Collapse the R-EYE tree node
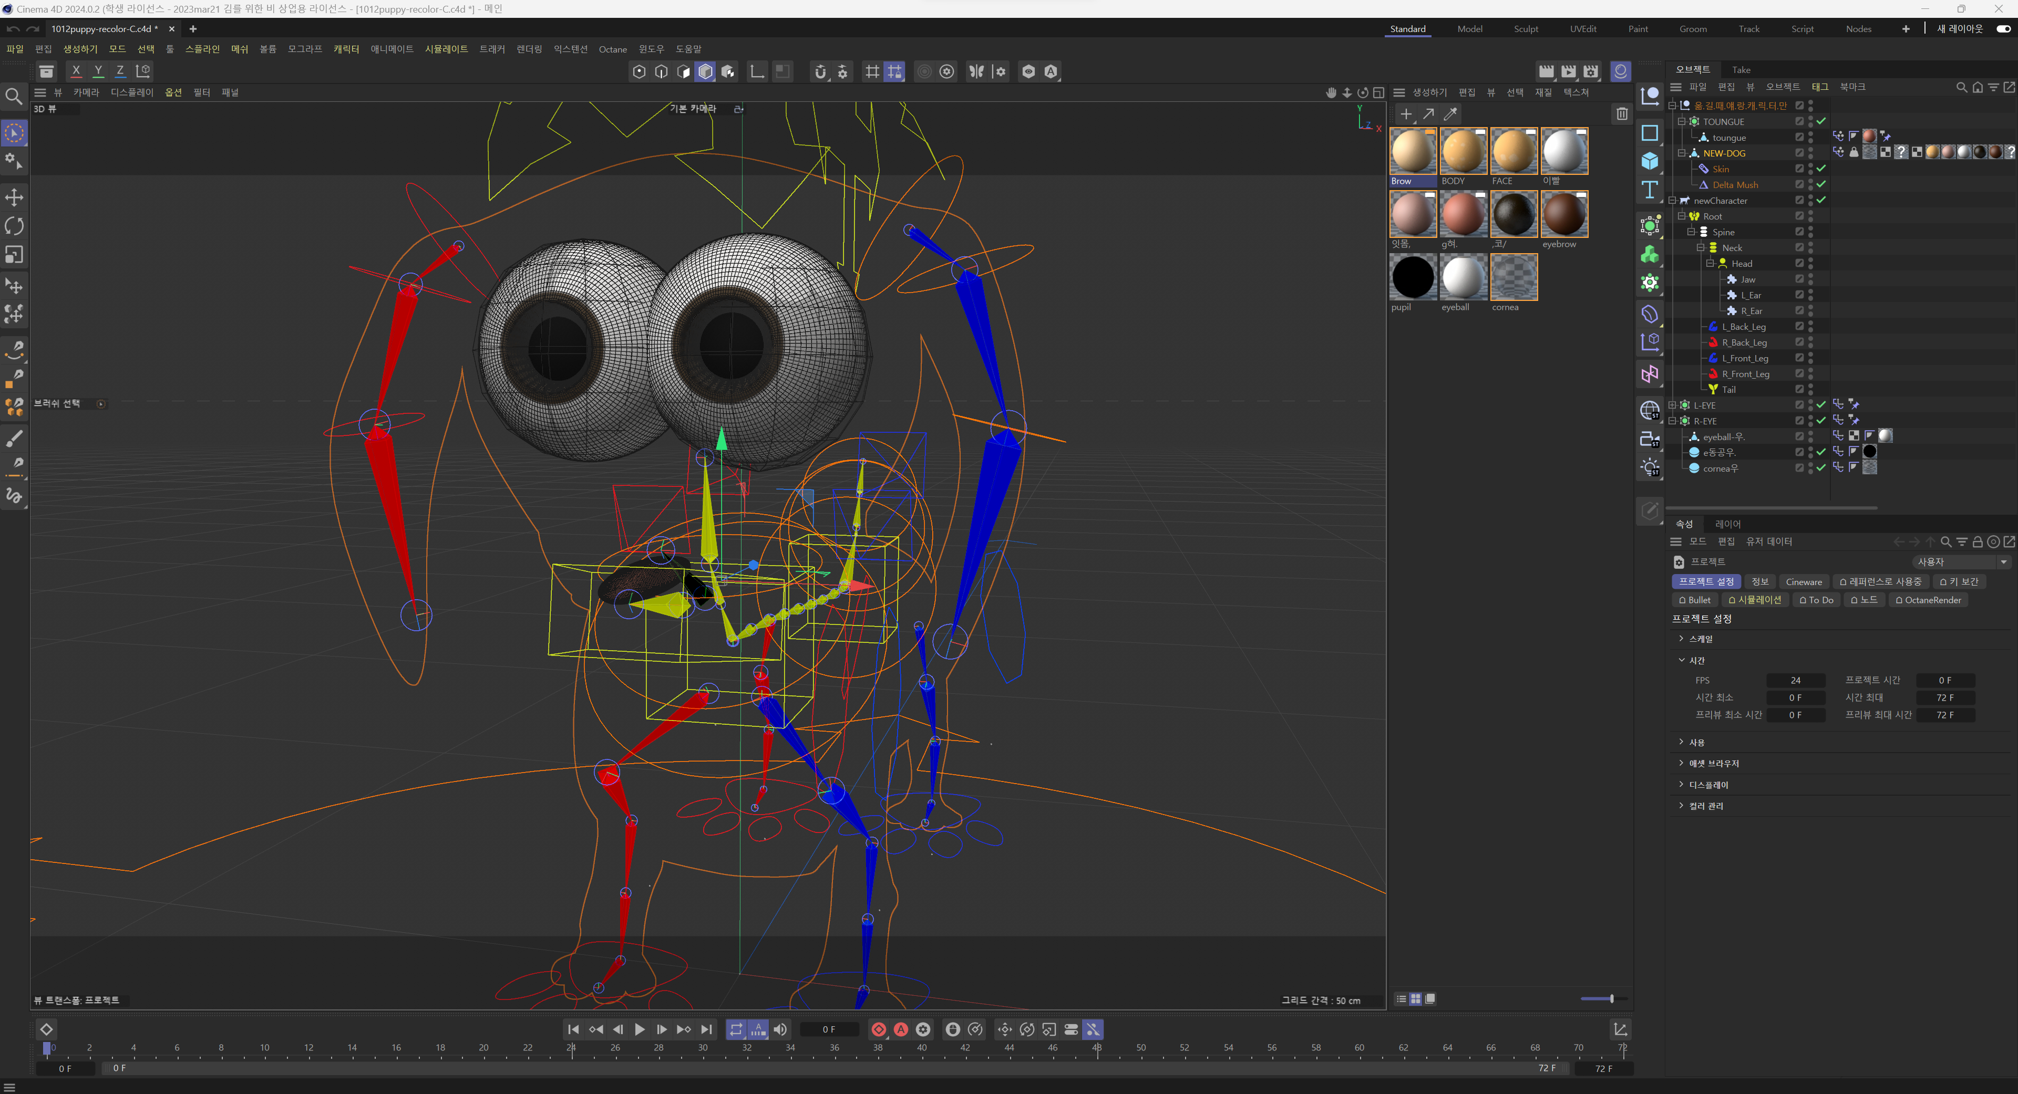The width and height of the screenshot is (2018, 1094). click(x=1673, y=421)
